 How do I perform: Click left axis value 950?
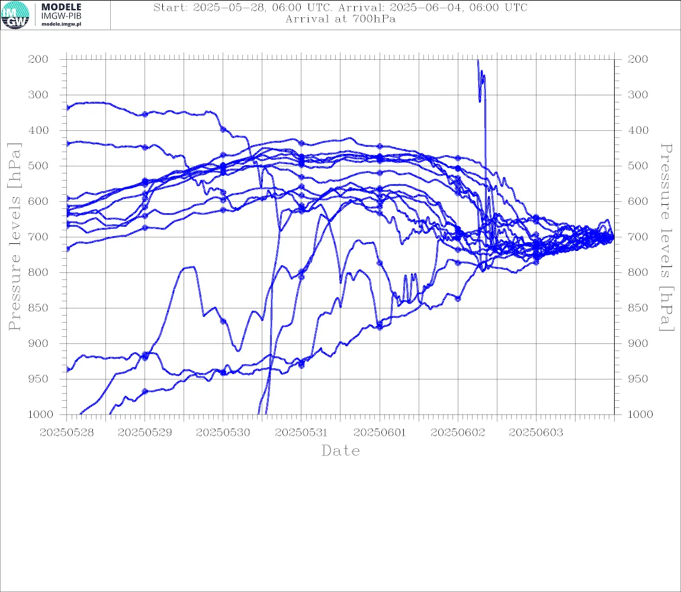[38, 379]
